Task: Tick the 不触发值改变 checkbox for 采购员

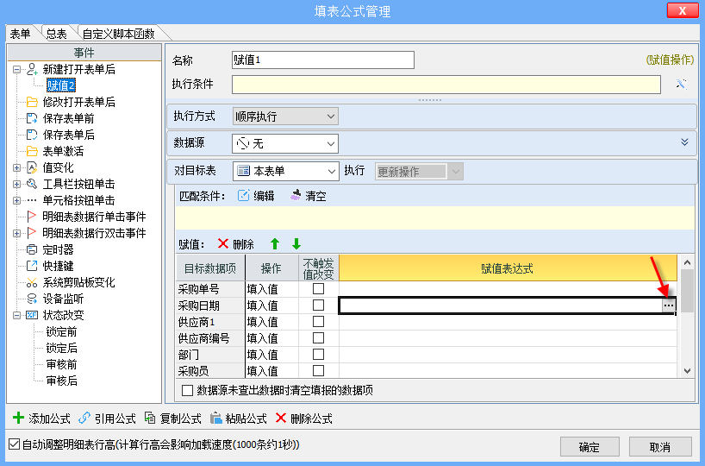Action: click(318, 370)
